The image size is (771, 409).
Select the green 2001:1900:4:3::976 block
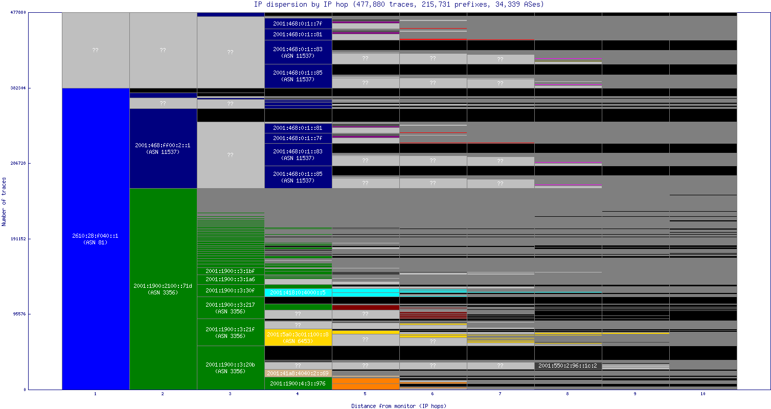pyautogui.click(x=298, y=383)
